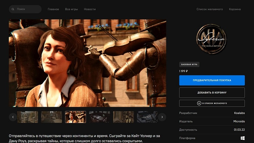Open the Главное menu item
This screenshot has height=143, width=254.
tap(53, 9)
